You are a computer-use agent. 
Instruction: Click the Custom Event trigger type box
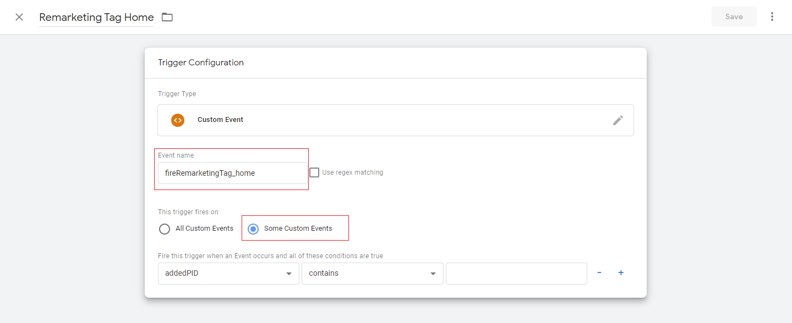point(395,120)
